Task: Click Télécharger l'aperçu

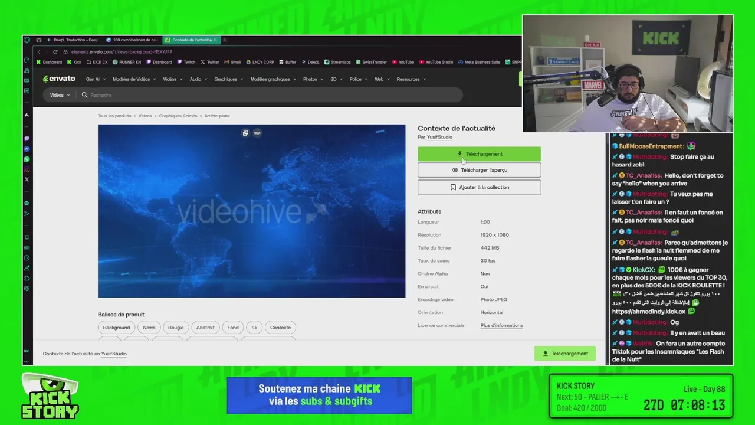Action: point(479,170)
